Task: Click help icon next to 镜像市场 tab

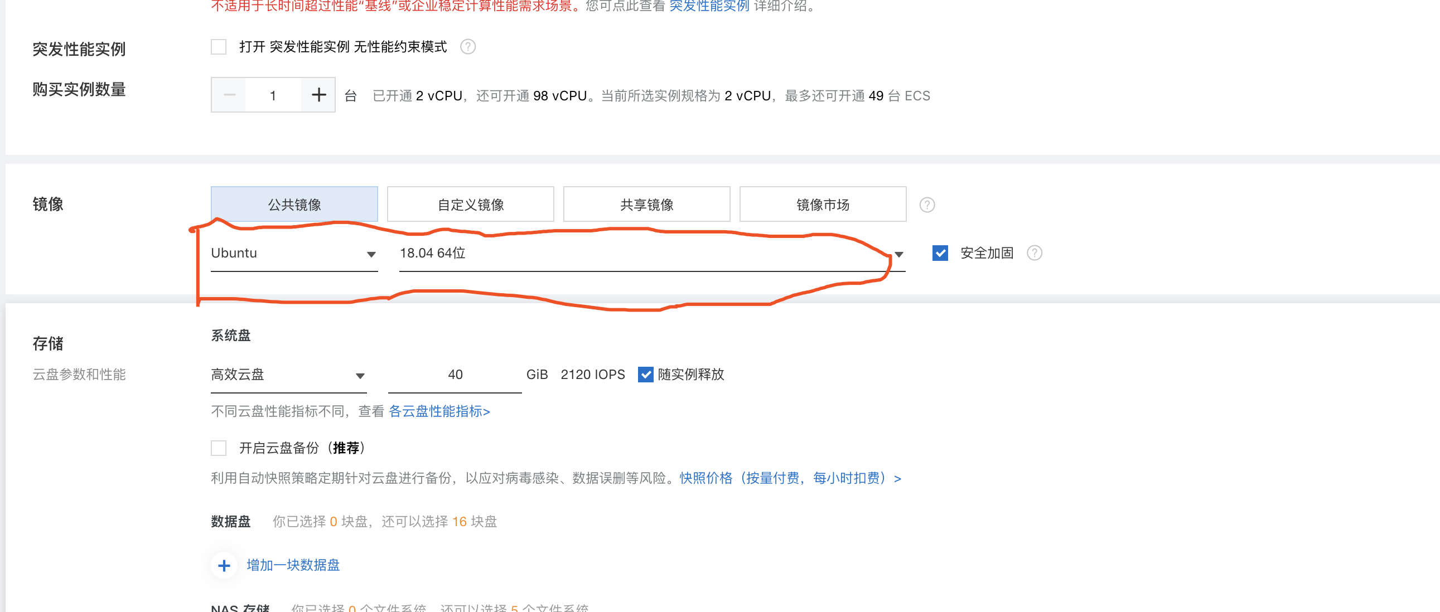Action: 927,205
